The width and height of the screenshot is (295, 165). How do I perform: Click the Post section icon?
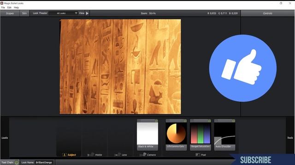click(x=198, y=155)
